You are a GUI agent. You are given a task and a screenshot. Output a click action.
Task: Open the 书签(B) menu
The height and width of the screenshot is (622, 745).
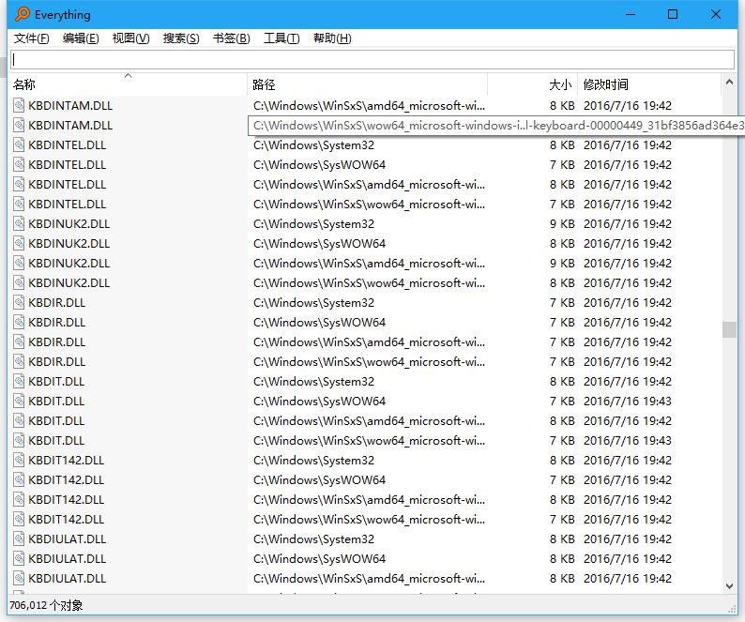click(x=232, y=38)
